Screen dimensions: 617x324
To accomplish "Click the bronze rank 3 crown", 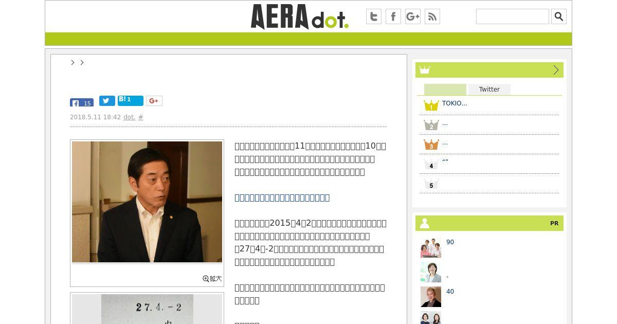I will (431, 145).
